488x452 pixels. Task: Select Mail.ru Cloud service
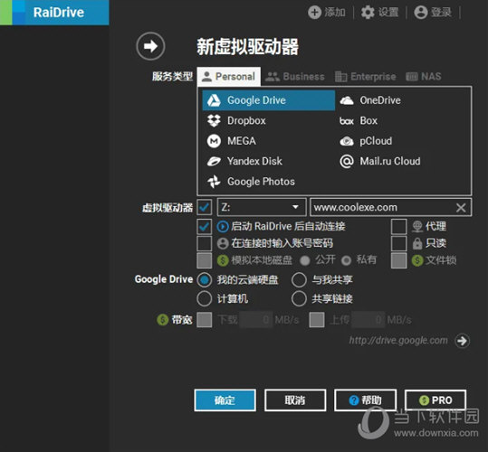click(x=380, y=161)
